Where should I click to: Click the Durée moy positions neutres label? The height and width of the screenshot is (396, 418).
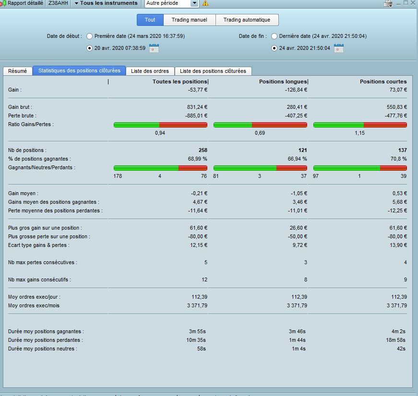pos(43,349)
